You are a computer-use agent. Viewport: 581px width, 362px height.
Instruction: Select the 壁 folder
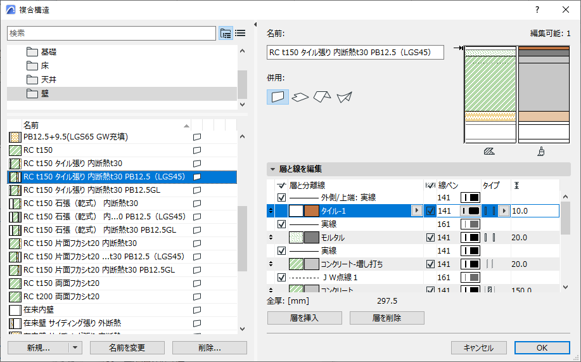coord(122,94)
